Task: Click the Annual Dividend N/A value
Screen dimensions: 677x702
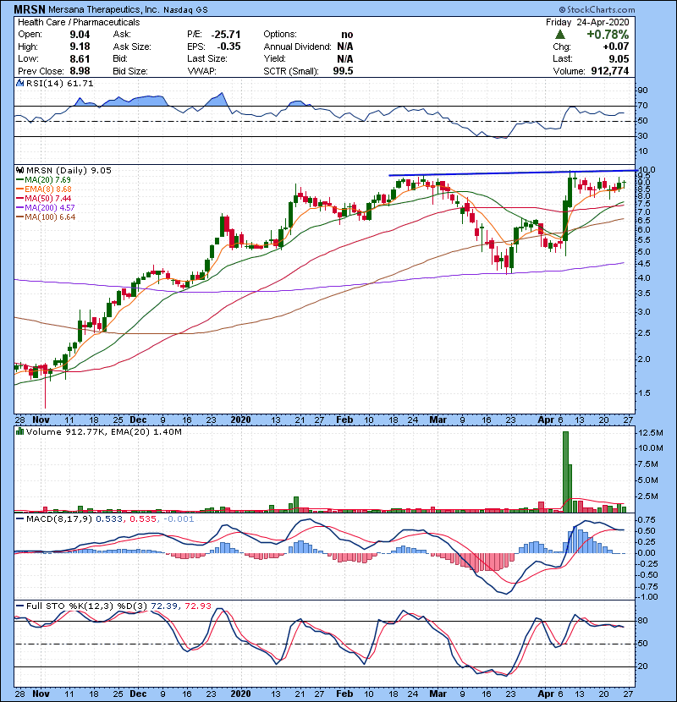Action: click(345, 47)
